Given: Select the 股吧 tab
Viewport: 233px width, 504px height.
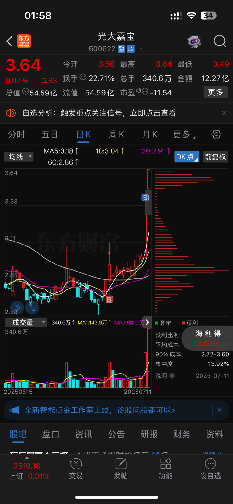Looking at the screenshot, I should (x=18, y=434).
